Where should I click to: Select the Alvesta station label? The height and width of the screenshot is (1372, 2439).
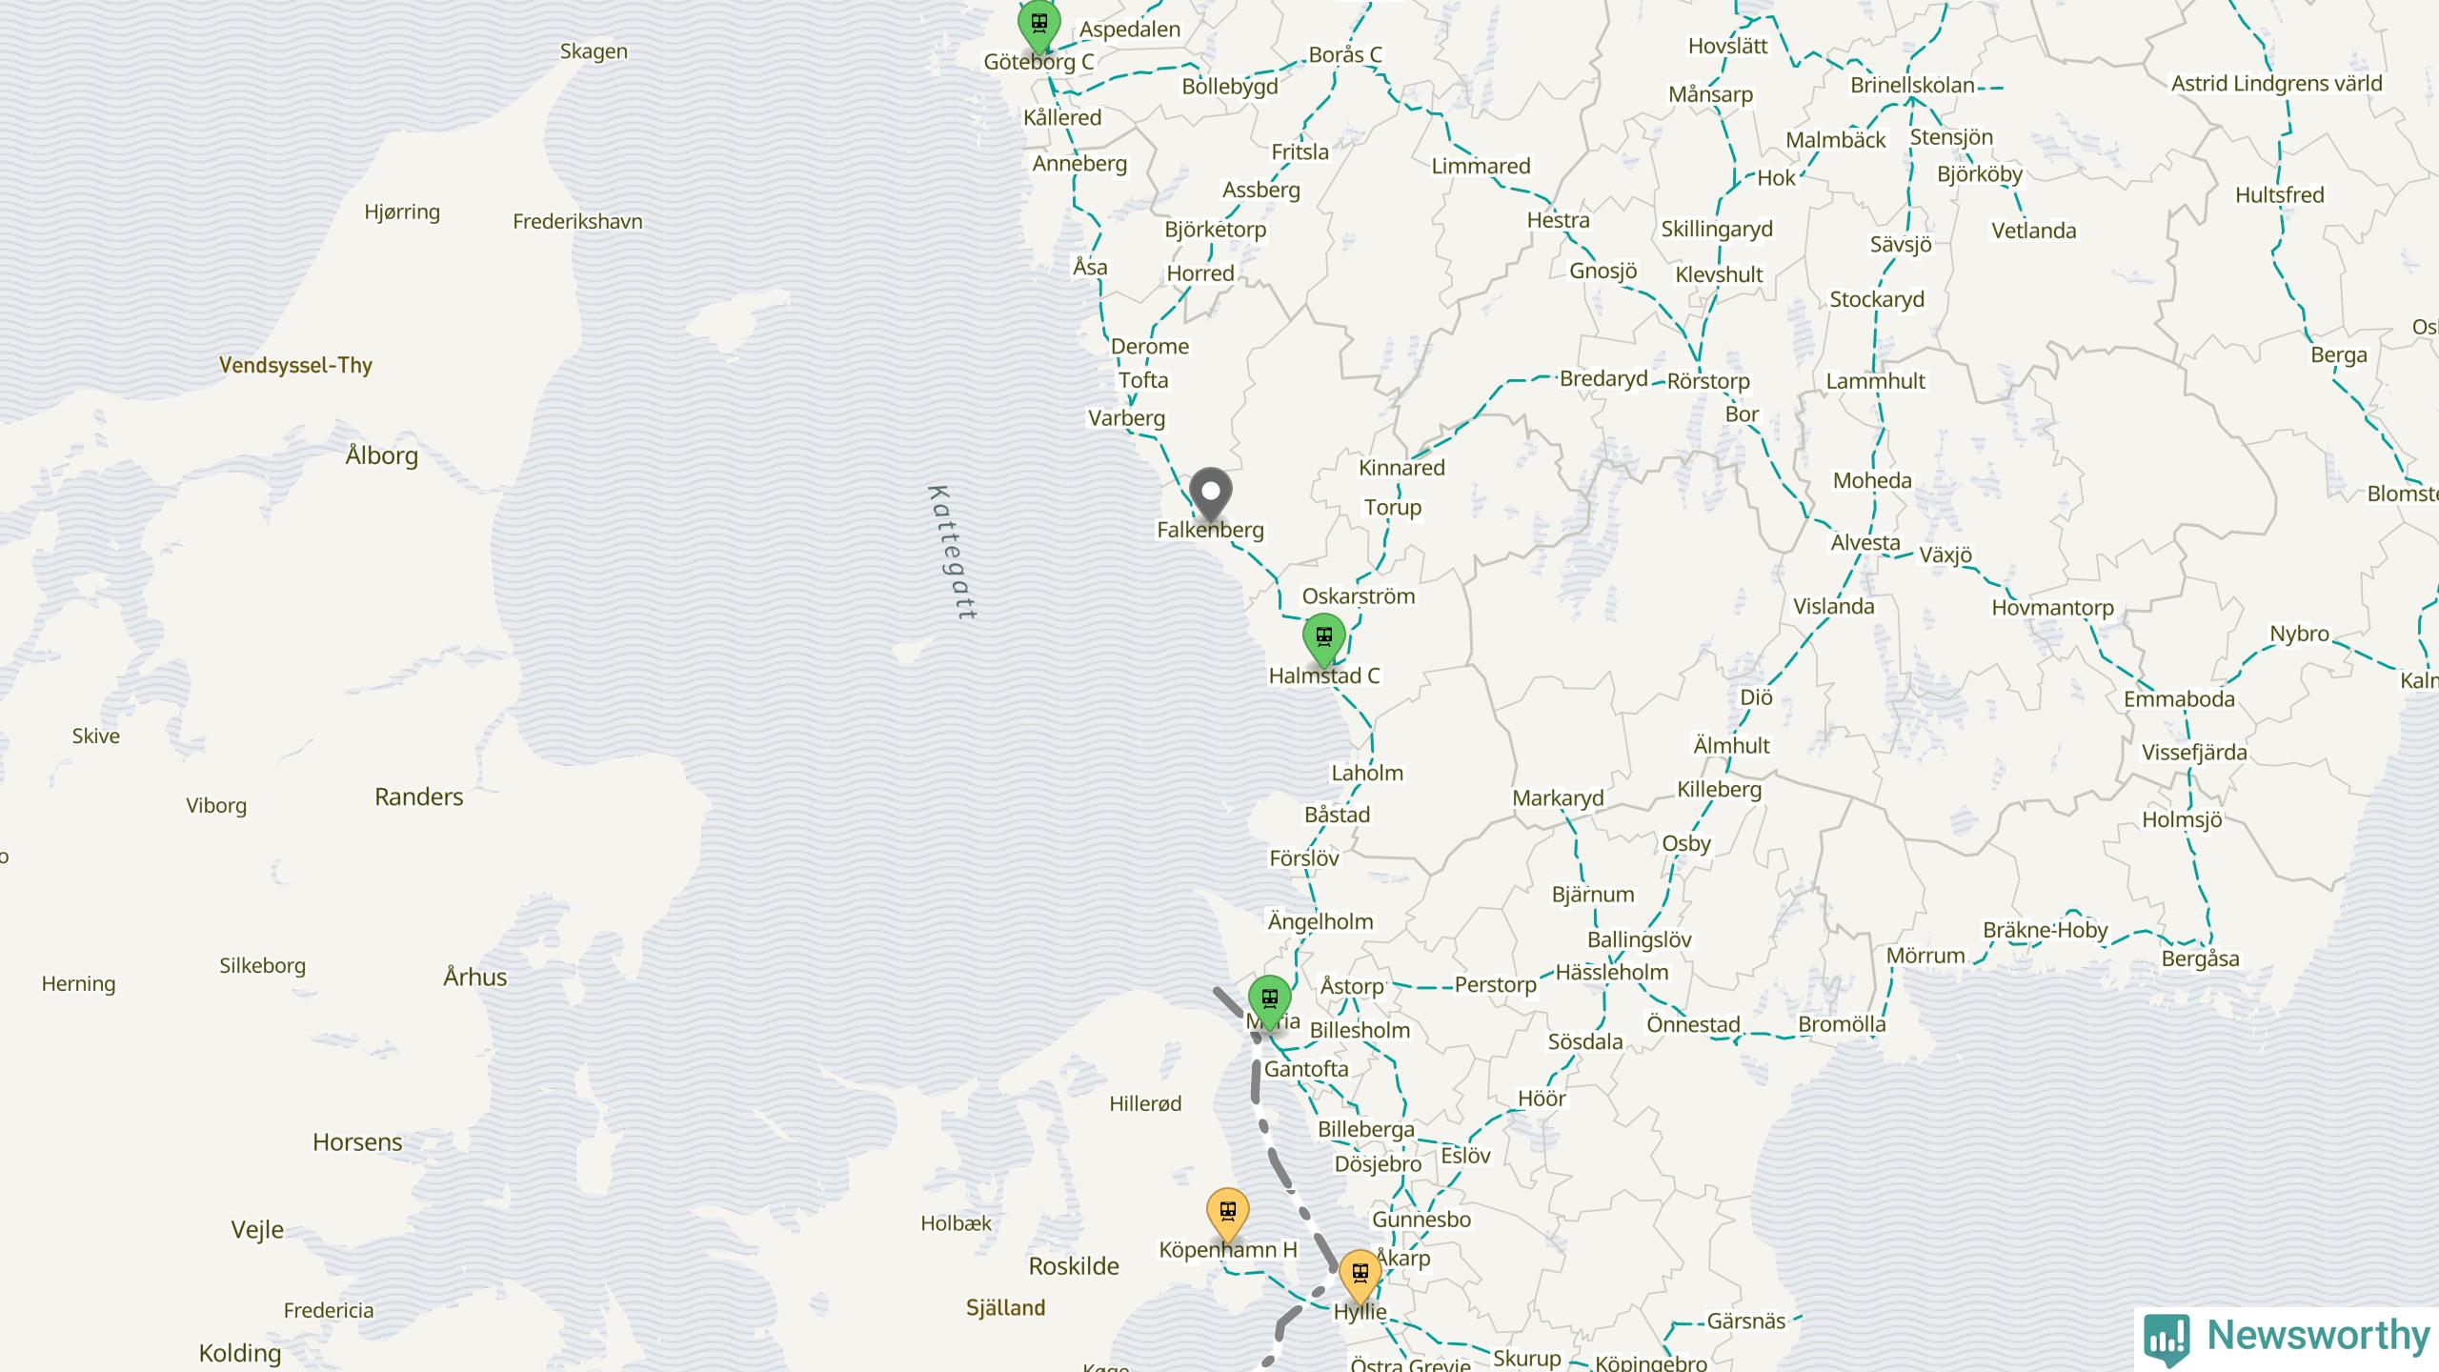1865,542
